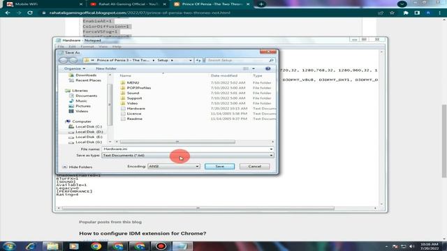Viewport: 447px width, 251px height.
Task: Click the network icon in system tray
Action: pyautogui.click(x=404, y=246)
